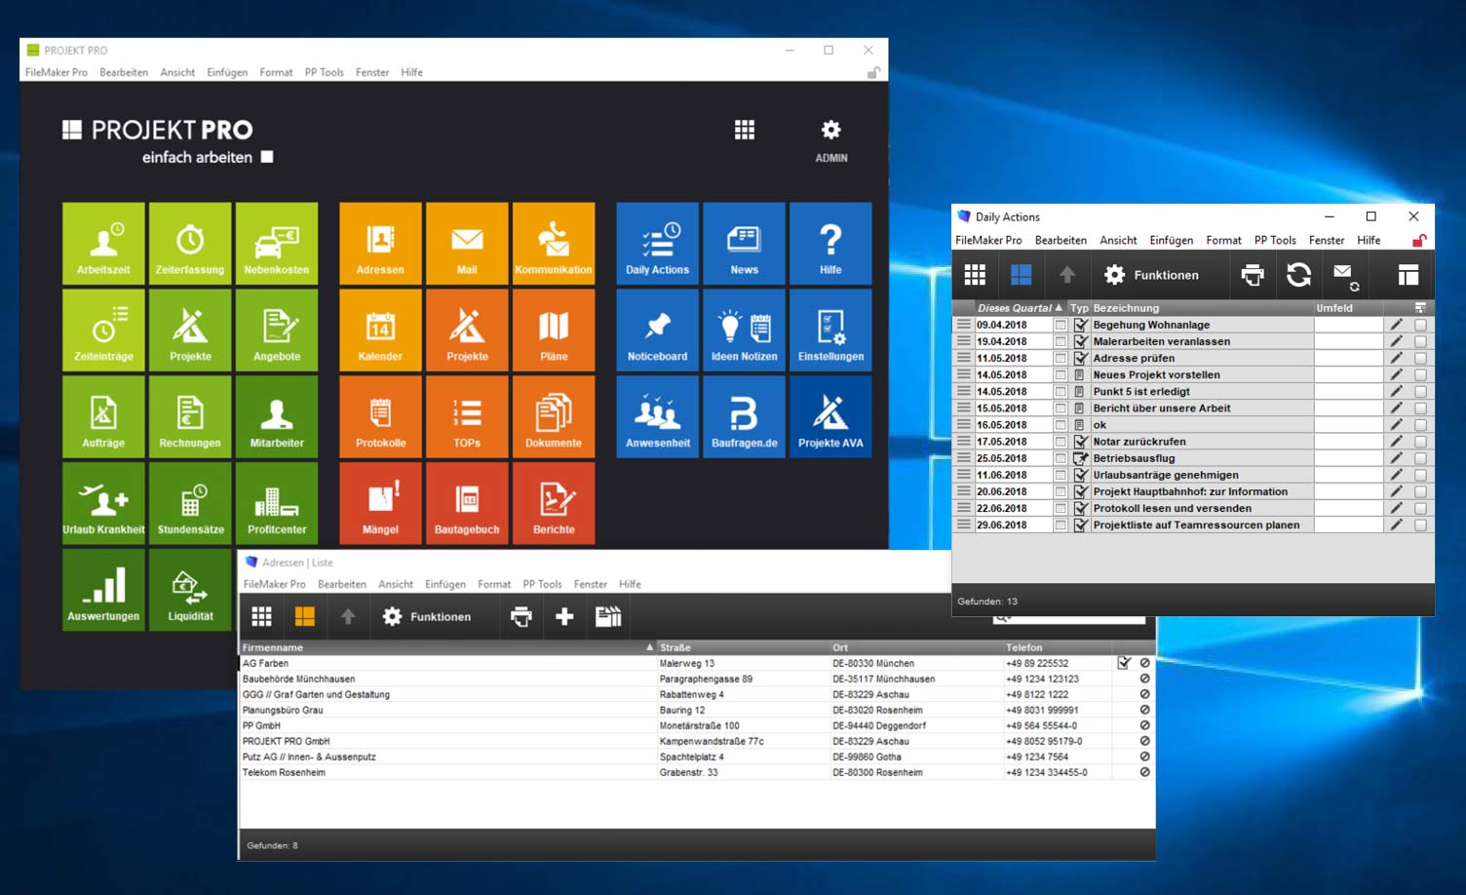Open the Mängel tile
The width and height of the screenshot is (1466, 895).
point(380,503)
